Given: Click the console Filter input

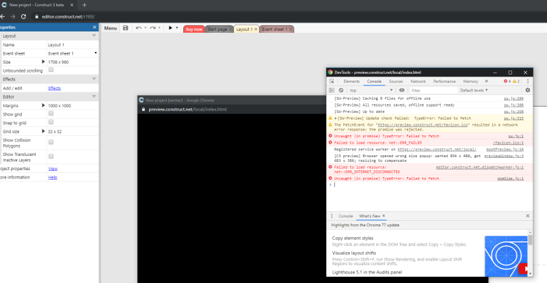Looking at the screenshot, I should [x=433, y=90].
